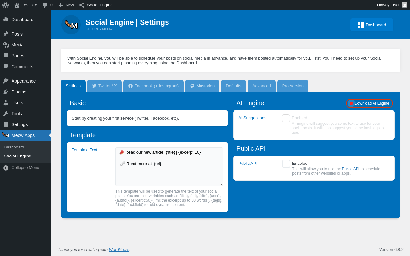Click the Meow Apps logo in header

pos(71,25)
